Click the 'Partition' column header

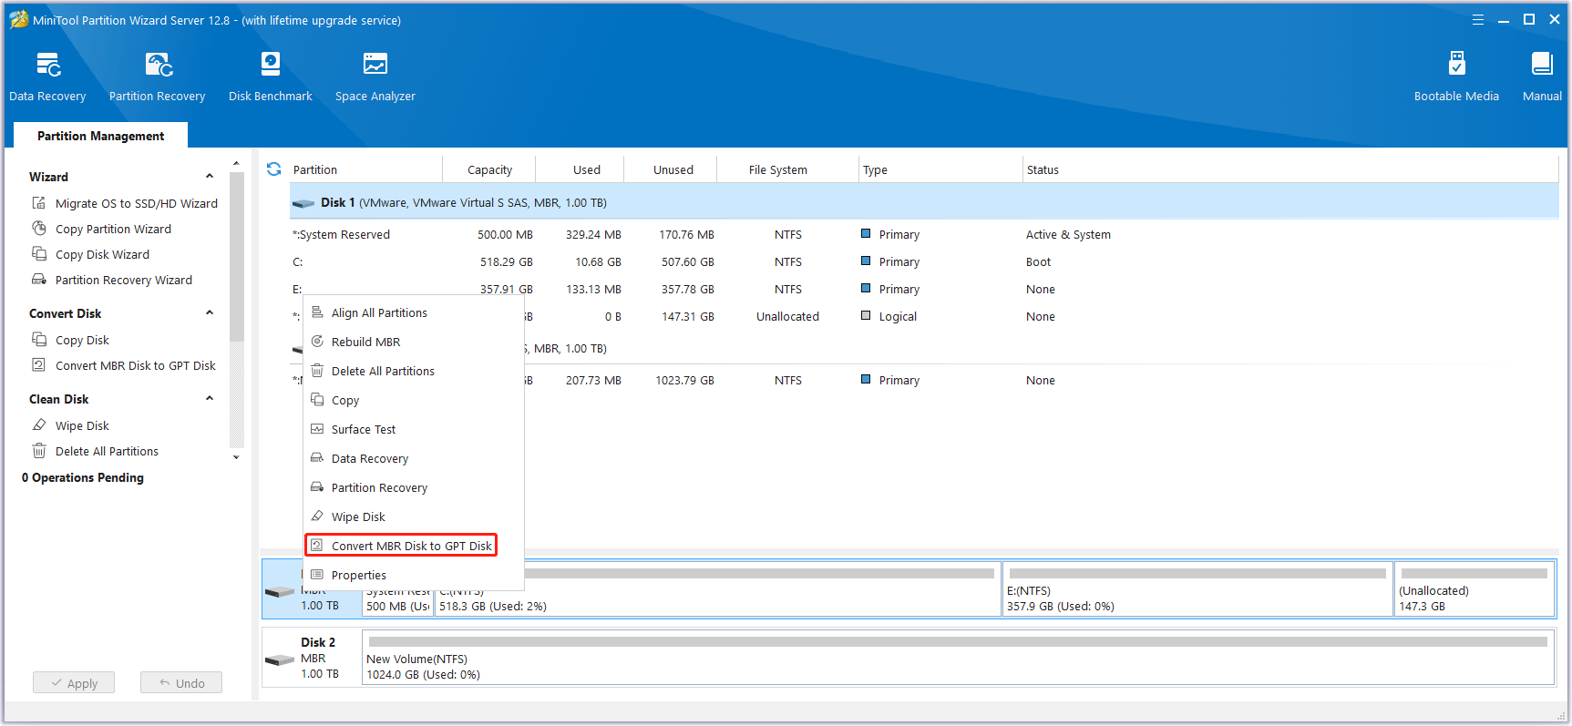pyautogui.click(x=366, y=169)
